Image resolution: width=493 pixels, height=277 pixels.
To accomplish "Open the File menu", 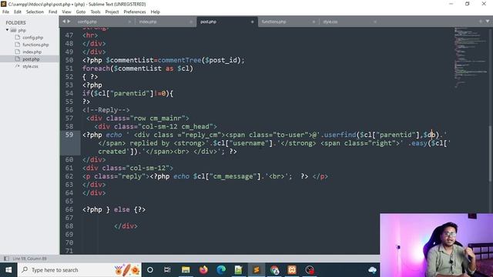I will coord(5,12).
